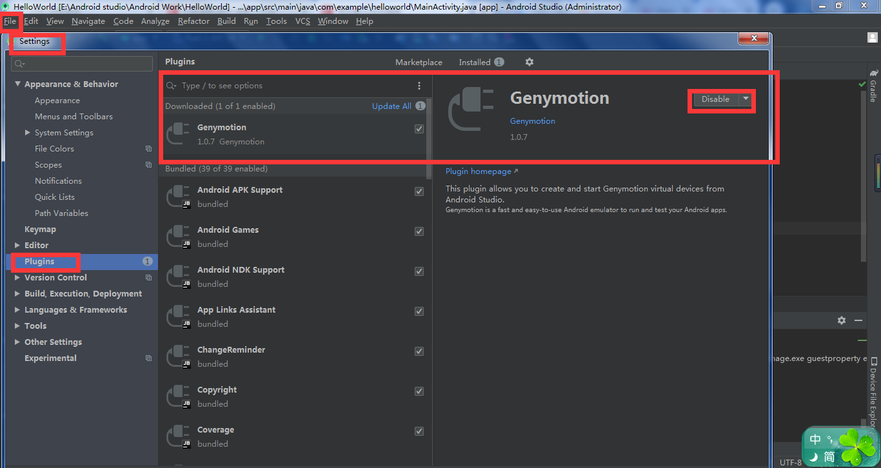The height and width of the screenshot is (468, 881).
Task: Click project-level icon beside Scopes
Action: [149, 165]
